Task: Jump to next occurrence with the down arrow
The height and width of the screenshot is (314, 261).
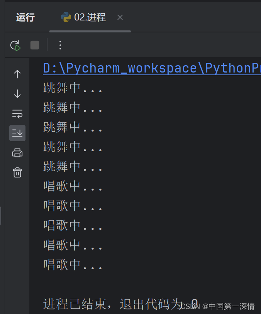Action: pos(17,94)
